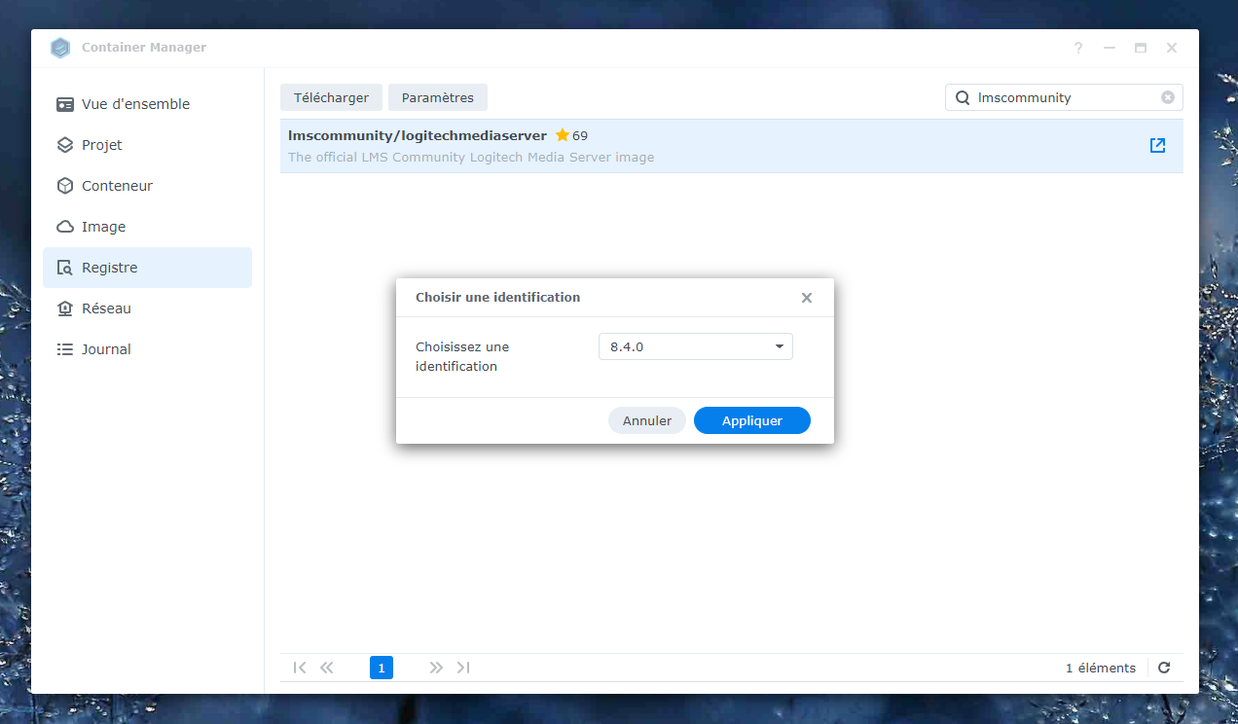This screenshot has width=1238, height=724.
Task: Click the Journal list icon
Action: point(65,349)
